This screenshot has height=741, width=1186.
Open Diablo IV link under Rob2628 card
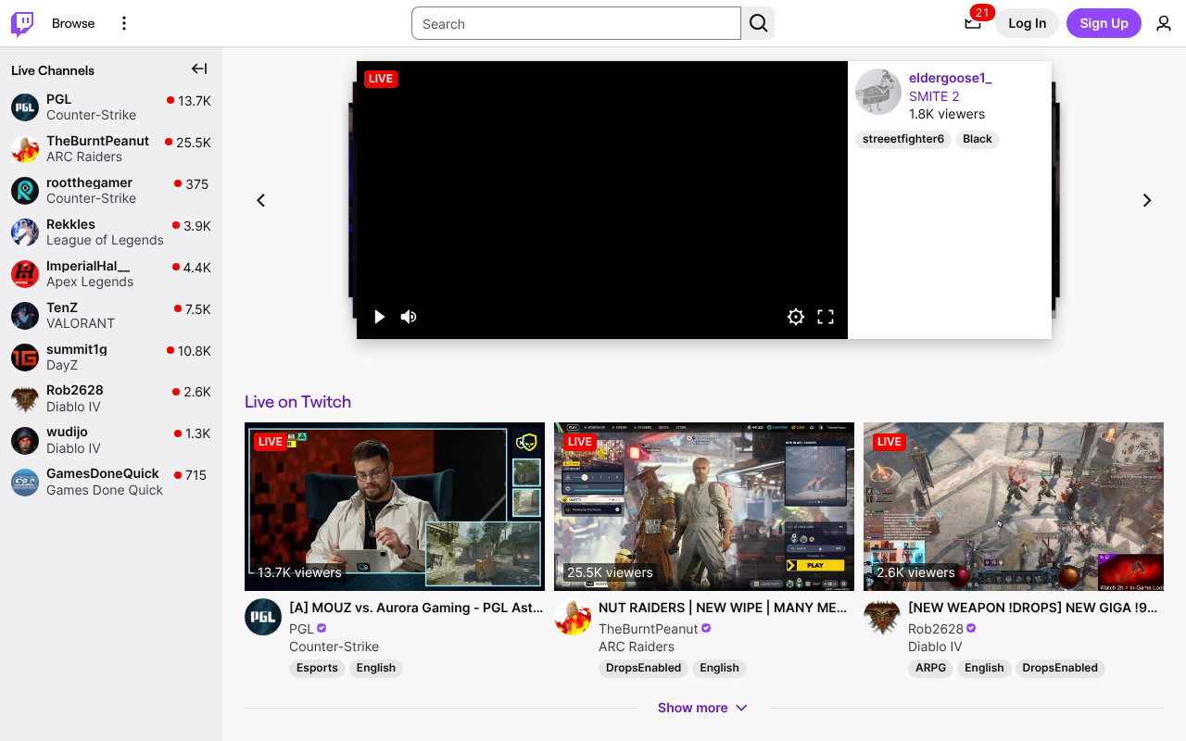pyautogui.click(x=935, y=647)
